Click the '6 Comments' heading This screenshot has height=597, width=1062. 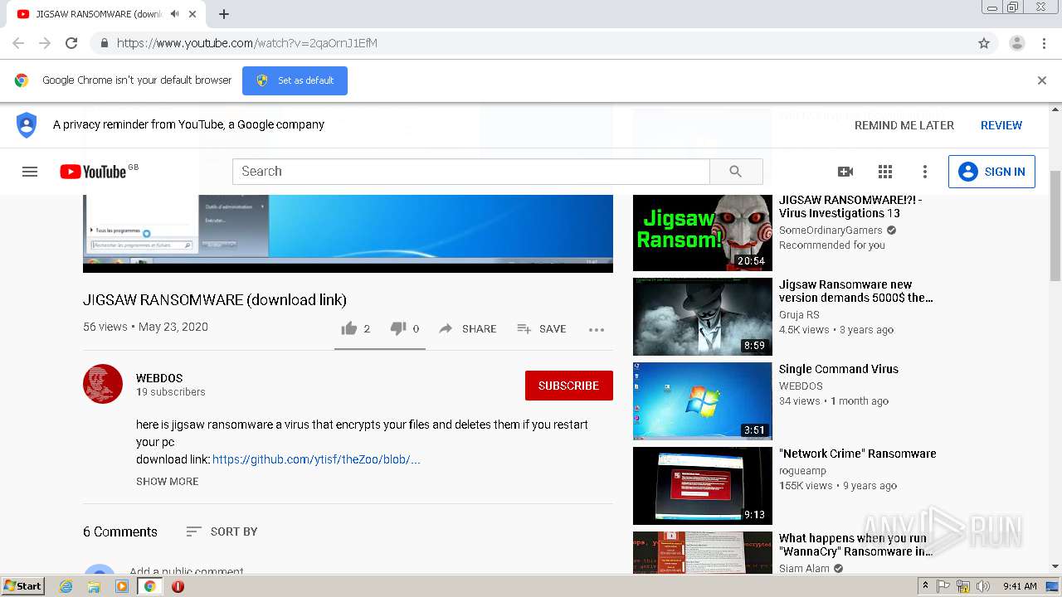(x=120, y=531)
